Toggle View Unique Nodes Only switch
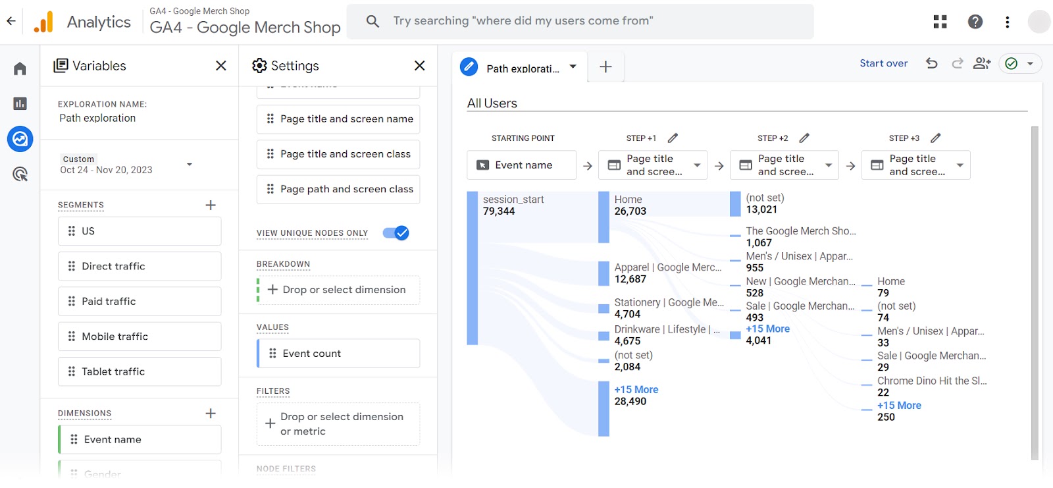The width and height of the screenshot is (1053, 488). click(396, 233)
